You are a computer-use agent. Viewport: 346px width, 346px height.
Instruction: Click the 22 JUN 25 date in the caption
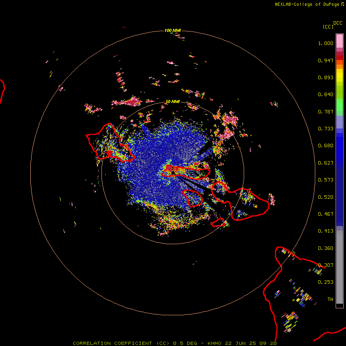(240, 343)
